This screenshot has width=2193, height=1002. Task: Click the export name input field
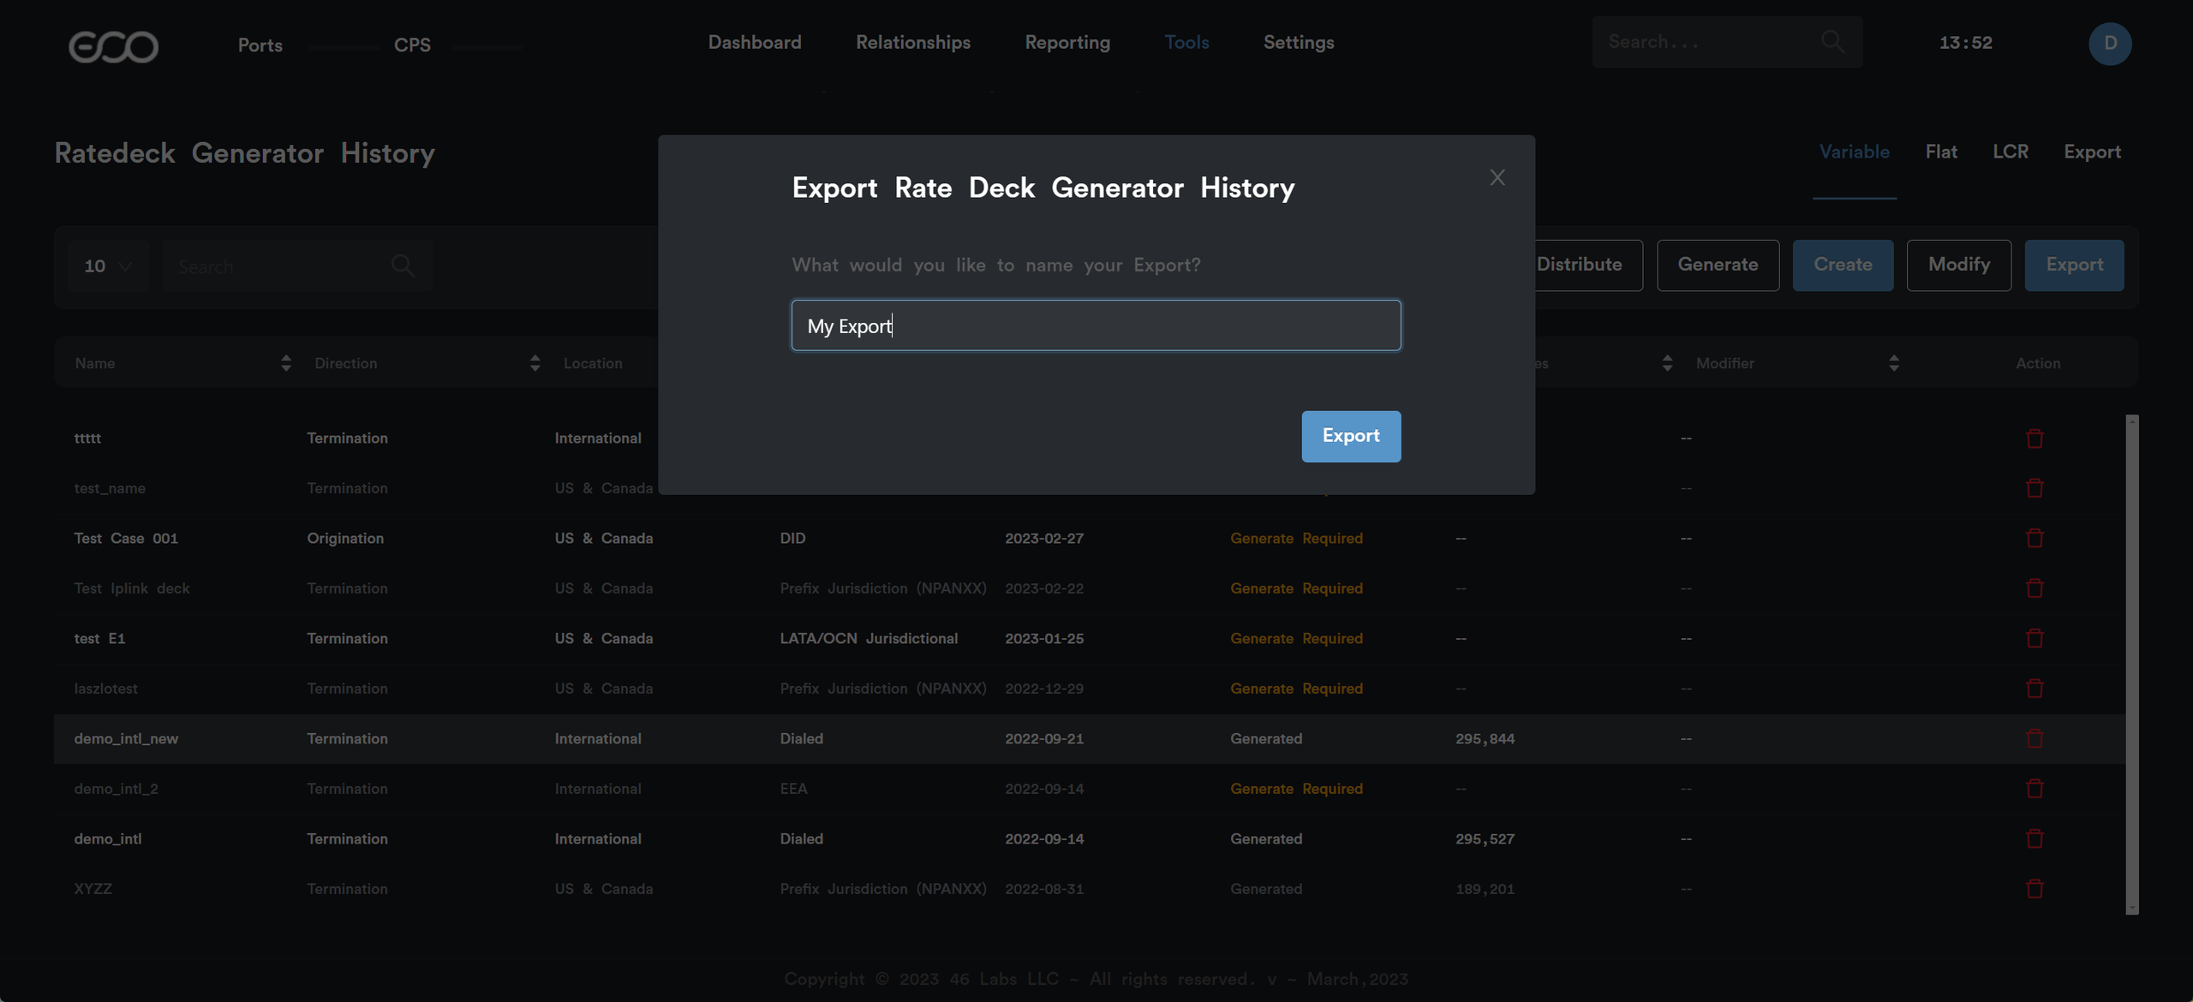1096,325
